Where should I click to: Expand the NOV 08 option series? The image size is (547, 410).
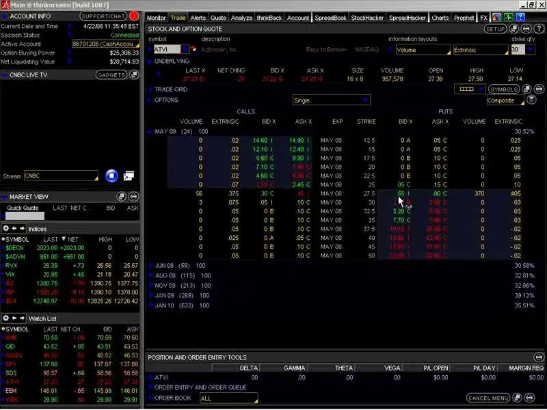click(x=150, y=286)
